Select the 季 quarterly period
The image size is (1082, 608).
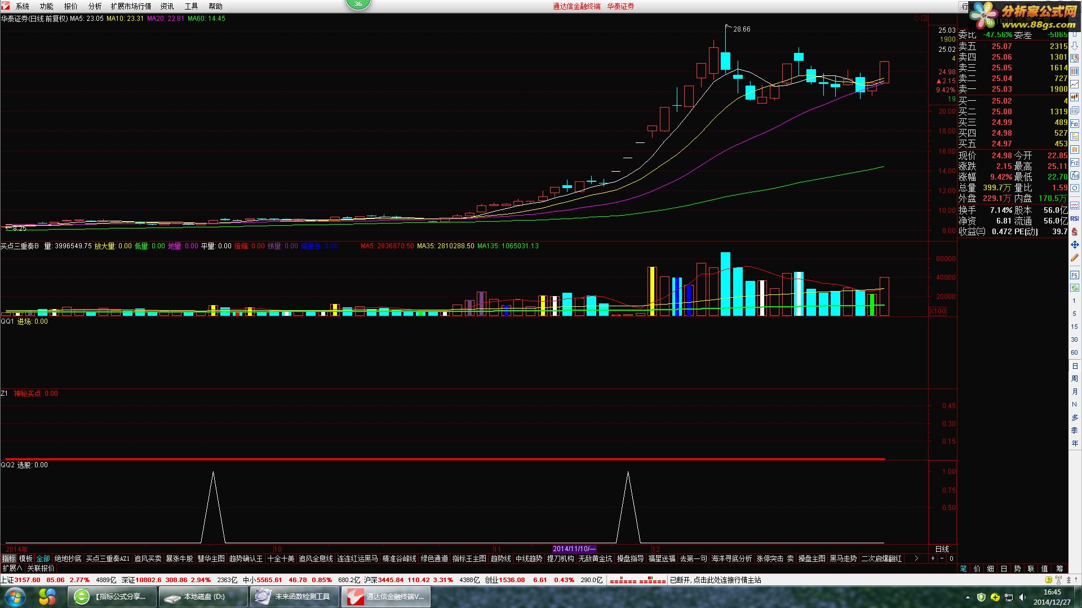pyautogui.click(x=1075, y=431)
